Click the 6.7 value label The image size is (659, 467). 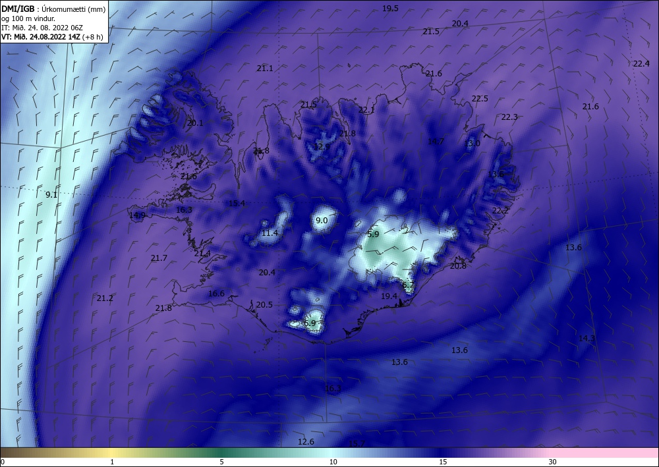408,285
